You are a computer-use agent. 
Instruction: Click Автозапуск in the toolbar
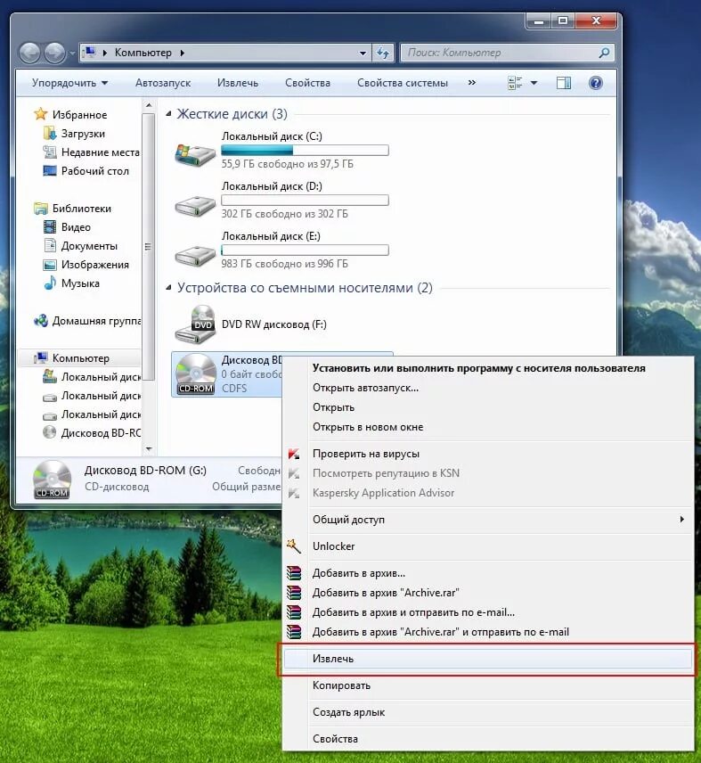[163, 83]
